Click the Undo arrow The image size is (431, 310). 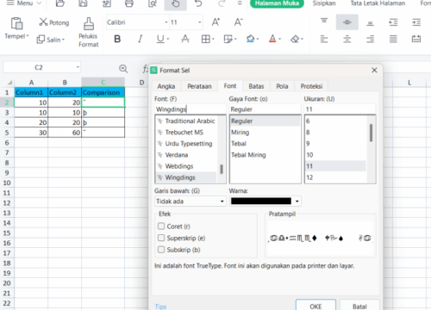(x=198, y=3)
